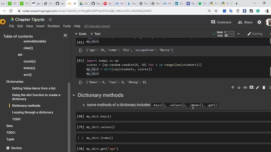The width and height of the screenshot is (271, 152).
Task: Reload the browser page
Action: (x=11, y=11)
